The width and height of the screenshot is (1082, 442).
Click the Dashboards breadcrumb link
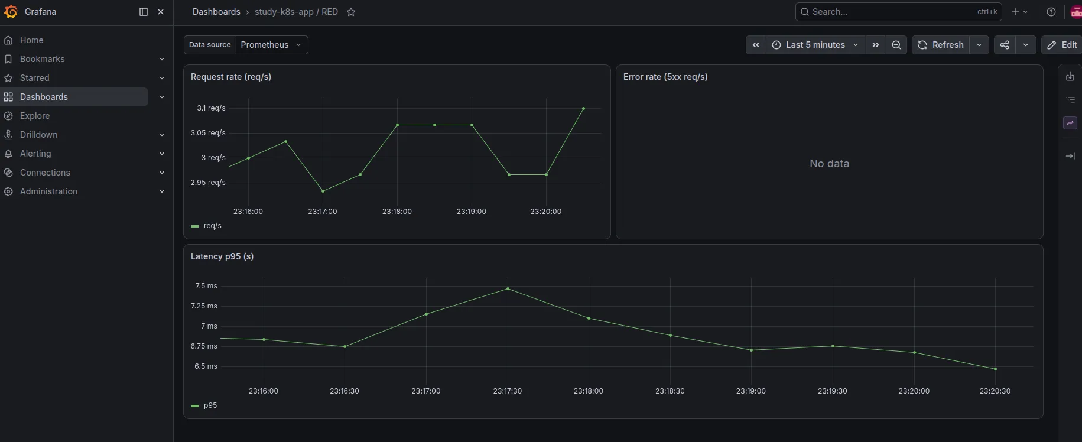[x=216, y=12]
